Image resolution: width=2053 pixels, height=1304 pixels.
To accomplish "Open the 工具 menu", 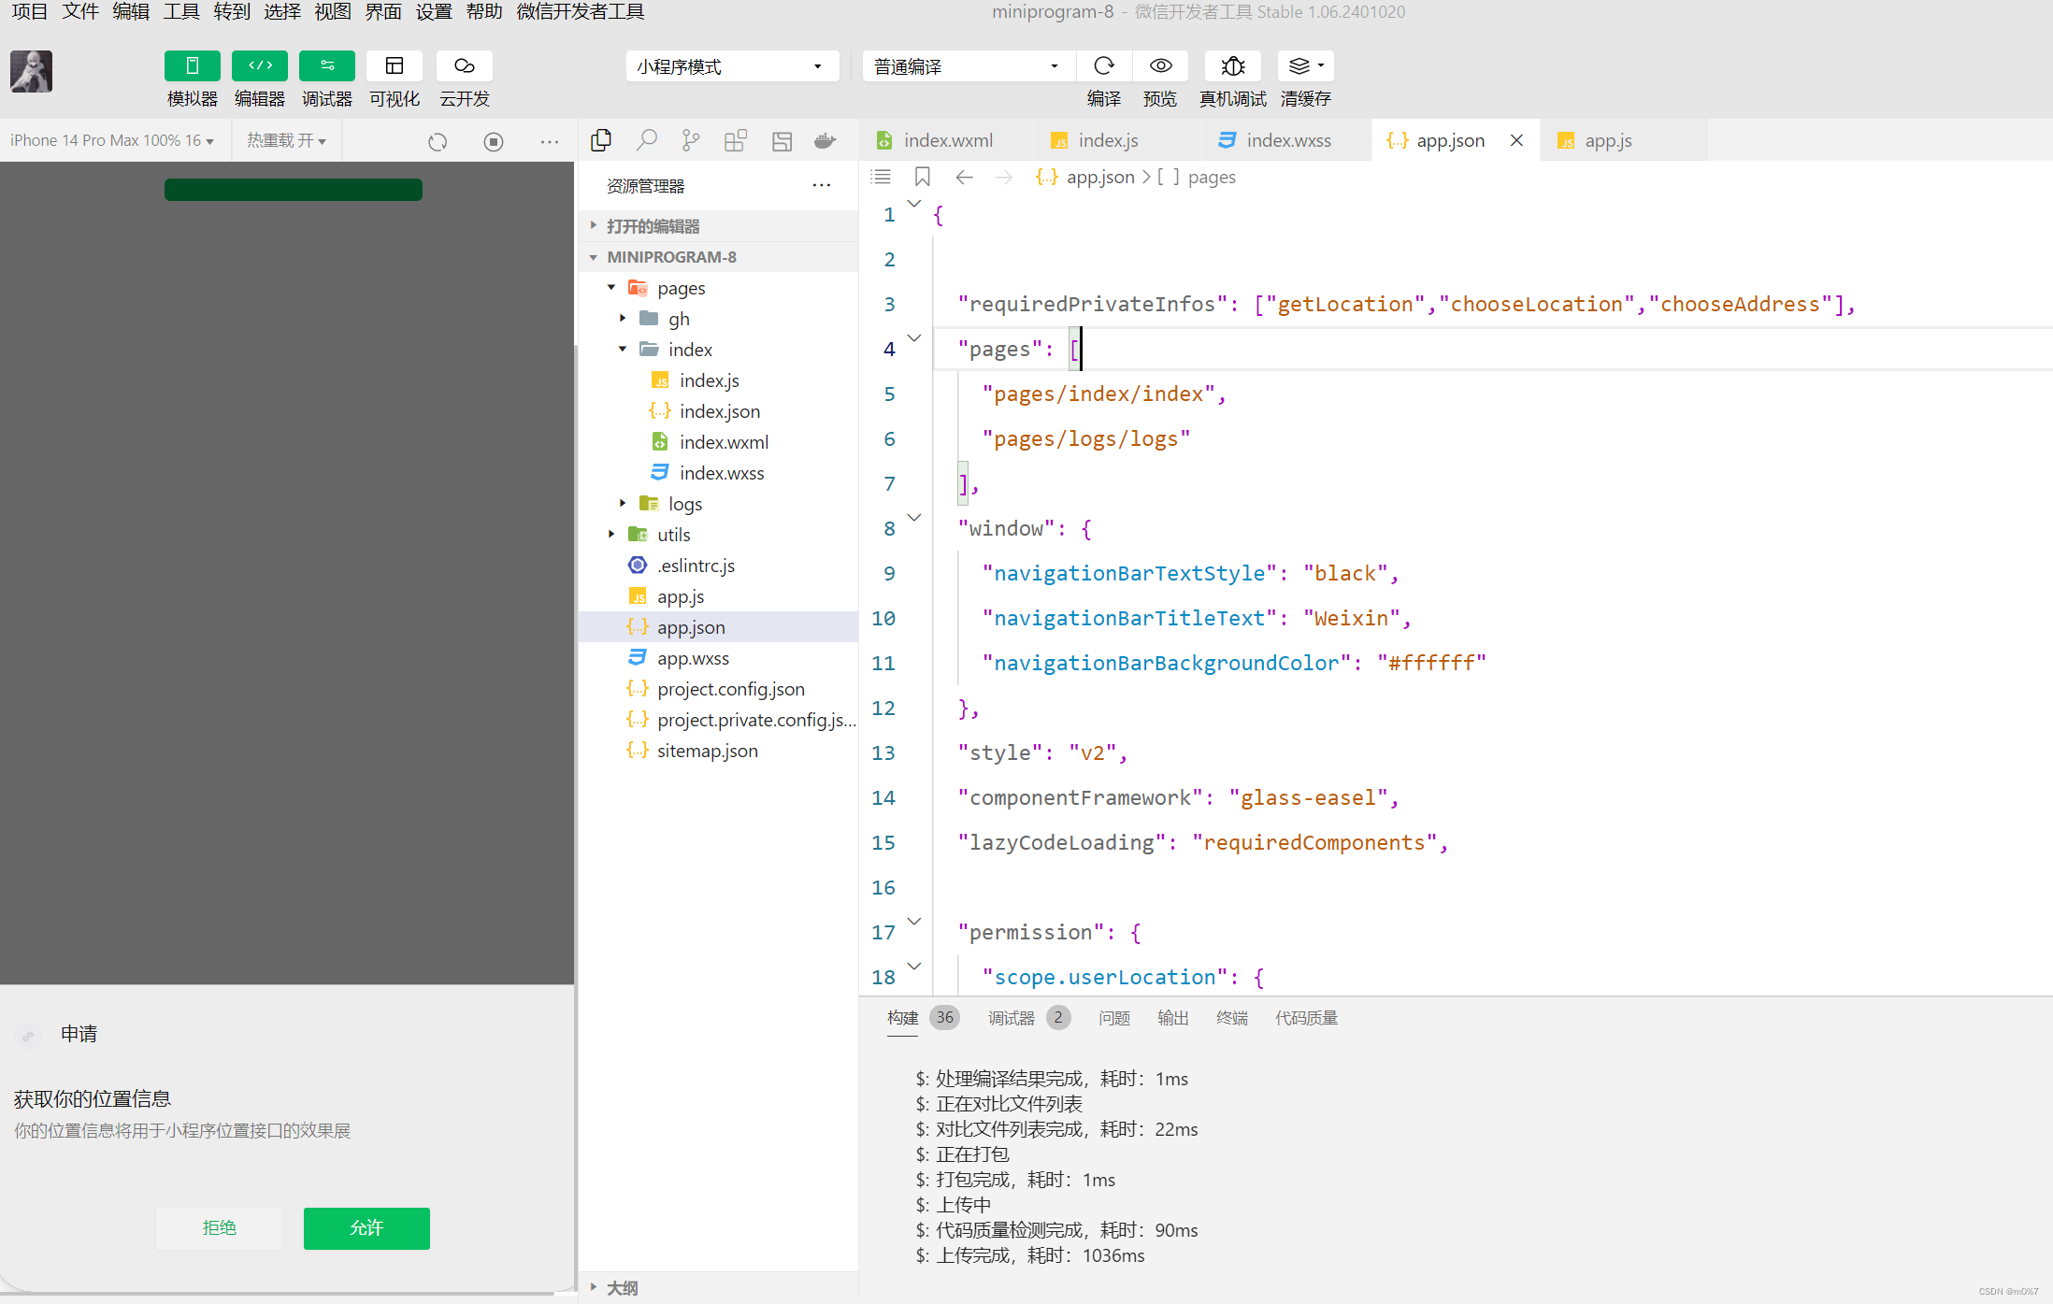I will 181,11.
